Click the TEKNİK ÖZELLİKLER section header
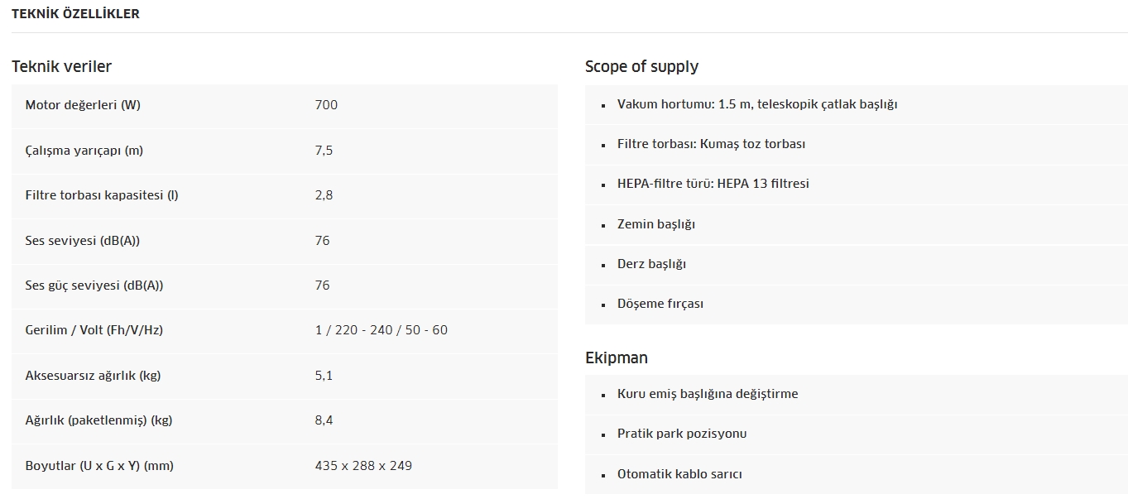1128x499 pixels. tap(75, 14)
